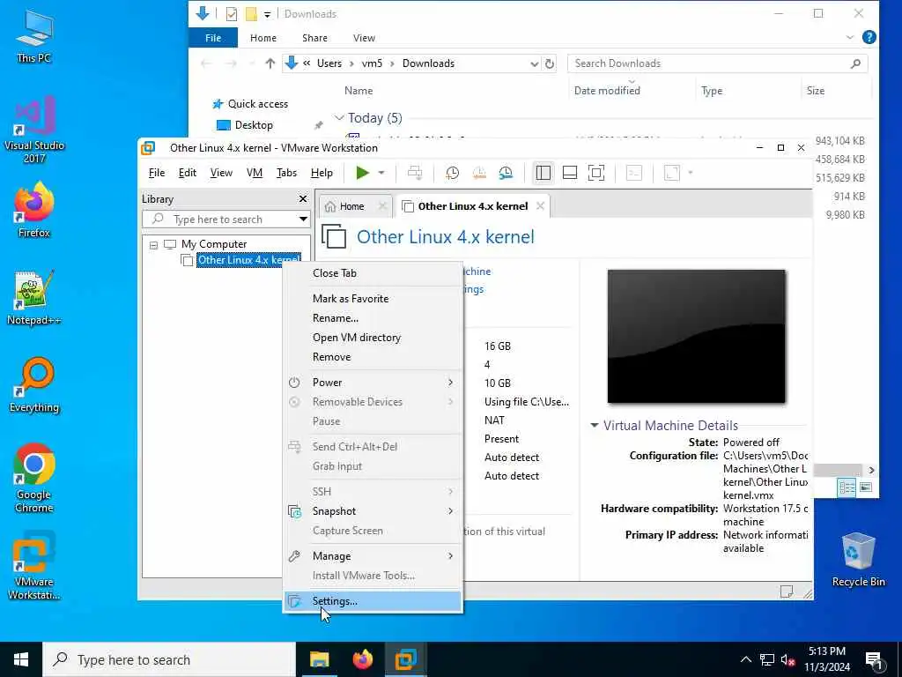The image size is (902, 677).
Task: Close the Library panel with its X
Action: pos(303,198)
